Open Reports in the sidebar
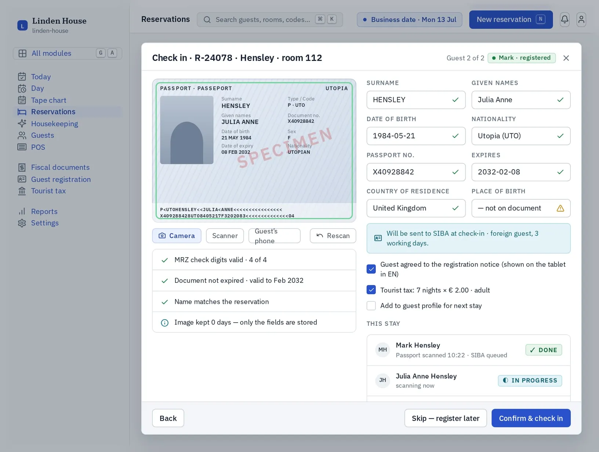 pyautogui.click(x=68, y=211)
